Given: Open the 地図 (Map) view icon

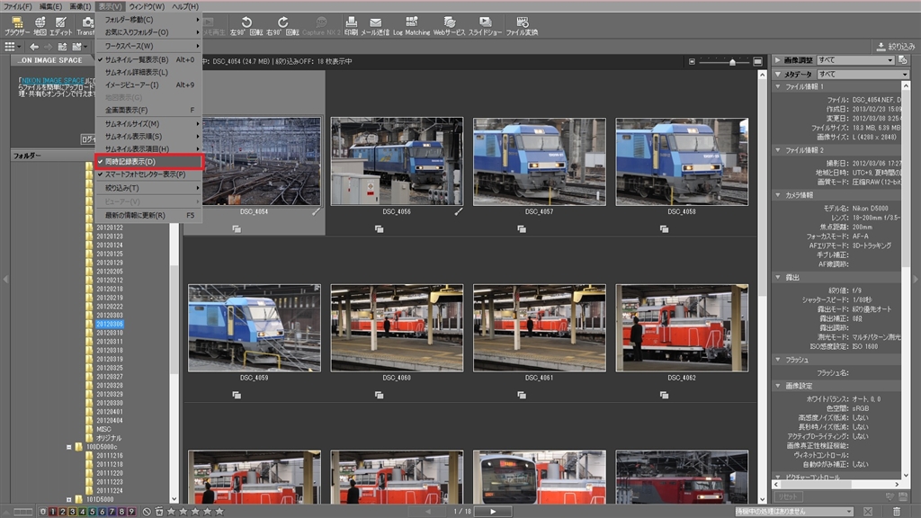Looking at the screenshot, I should tap(40, 24).
